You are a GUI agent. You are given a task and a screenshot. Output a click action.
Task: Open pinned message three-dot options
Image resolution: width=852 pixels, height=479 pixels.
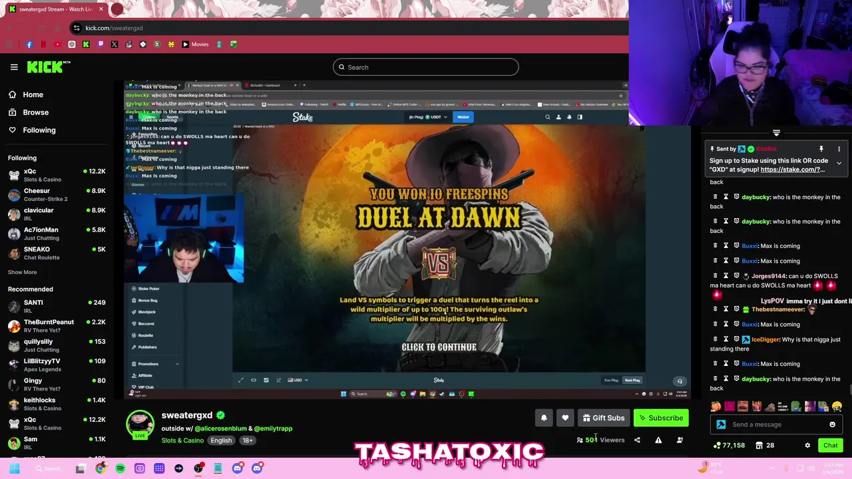[x=839, y=149]
